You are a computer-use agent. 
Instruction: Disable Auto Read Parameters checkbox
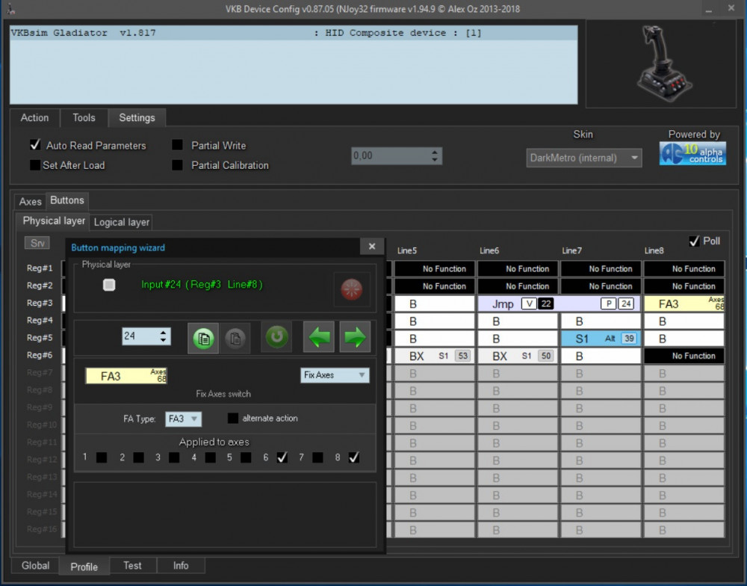point(35,145)
